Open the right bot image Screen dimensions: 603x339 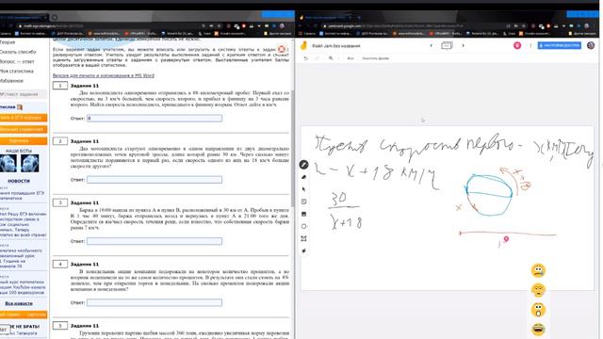[x=30, y=163]
